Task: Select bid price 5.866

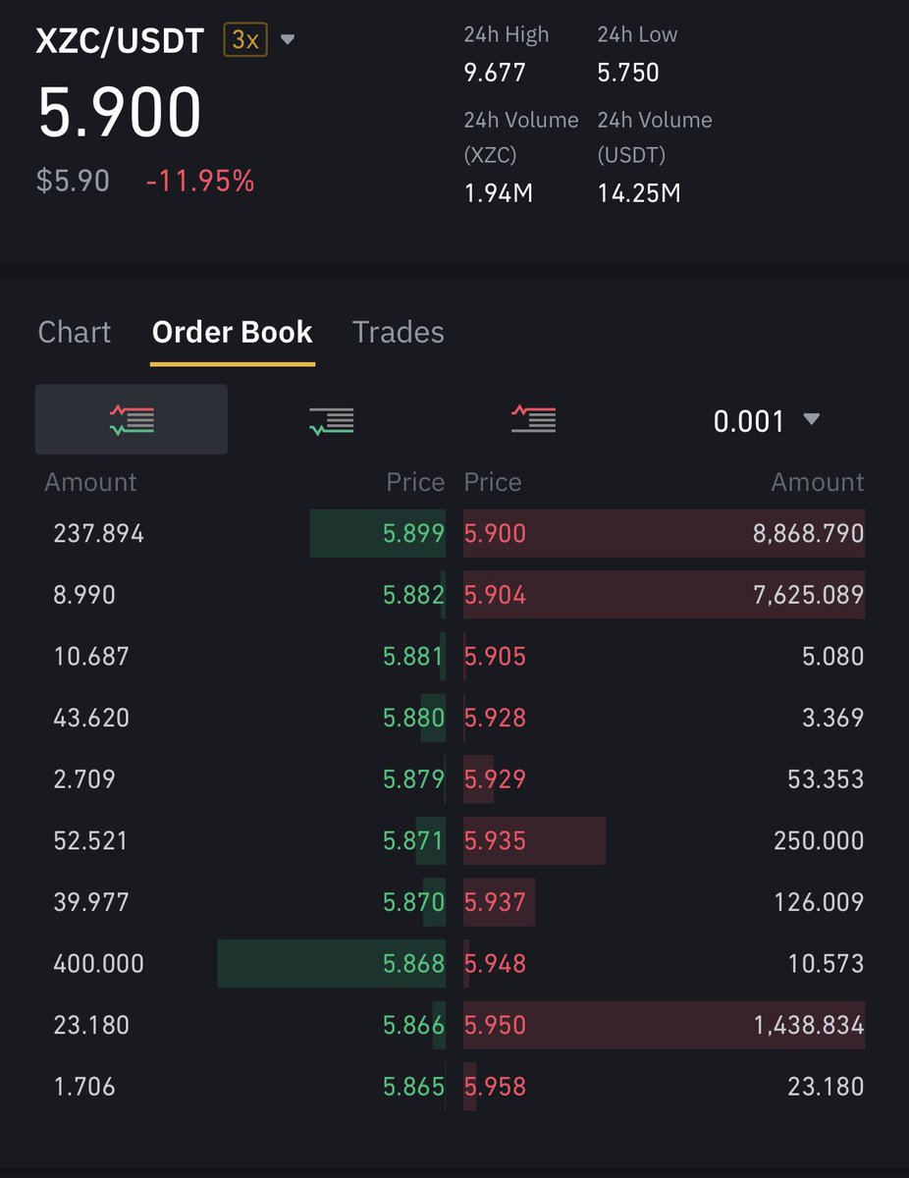Action: (413, 1025)
